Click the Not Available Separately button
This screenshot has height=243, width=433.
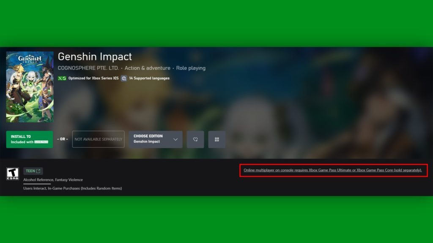pyautogui.click(x=98, y=139)
